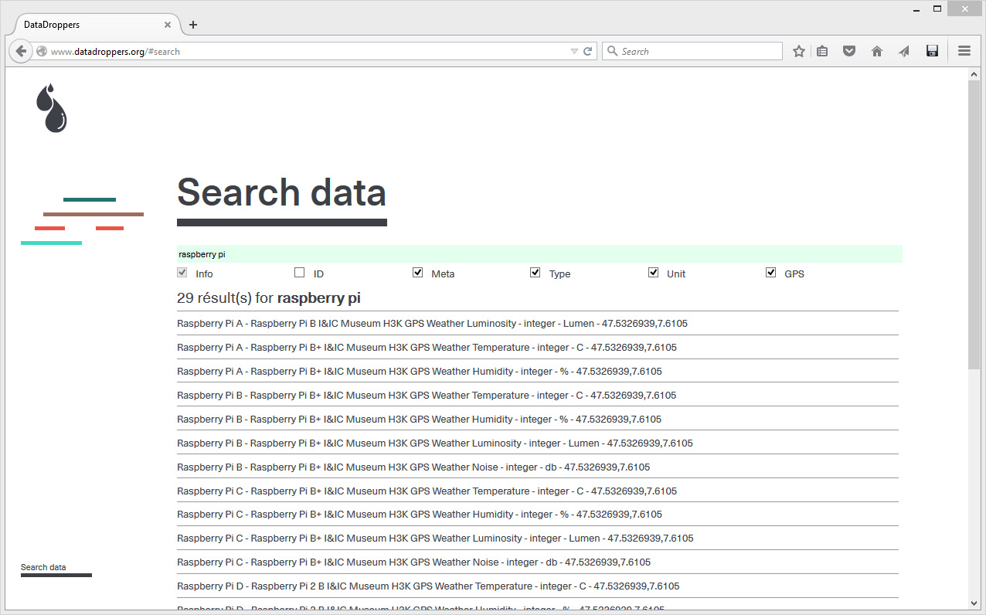The width and height of the screenshot is (986, 615).
Task: Open Raspberry Pi C Humidity result
Action: coord(538,515)
